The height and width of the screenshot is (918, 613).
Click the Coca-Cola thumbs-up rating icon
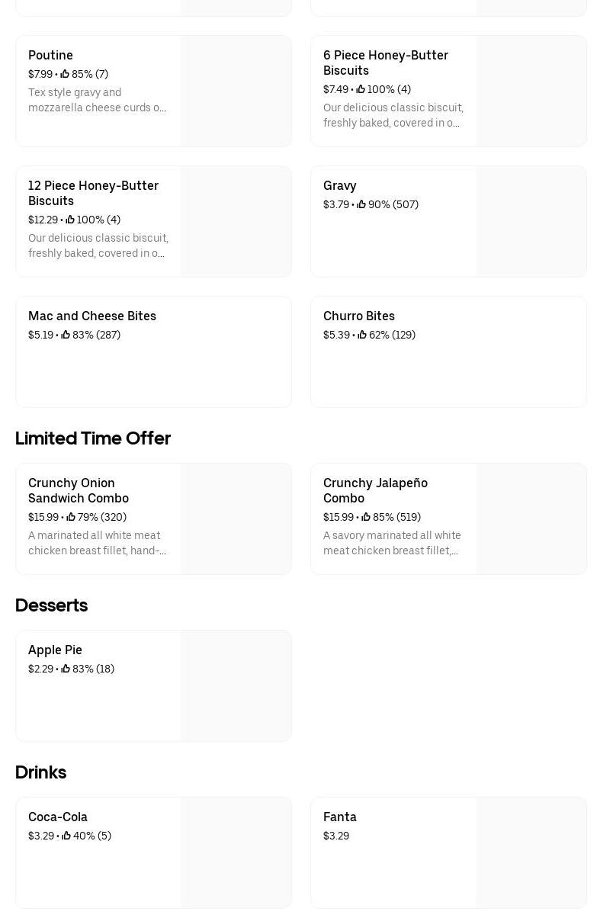point(66,836)
